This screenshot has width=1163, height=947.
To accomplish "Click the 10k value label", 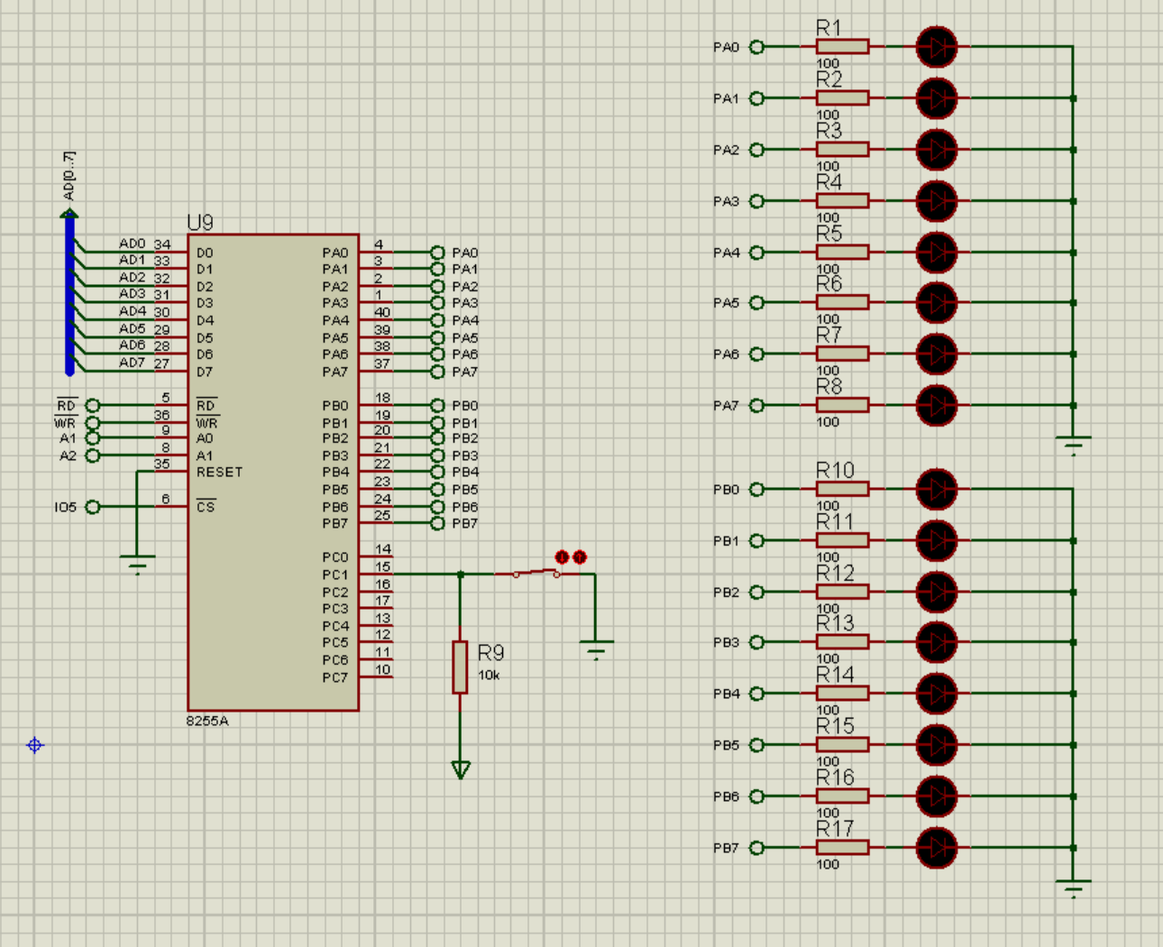I will coord(489,675).
